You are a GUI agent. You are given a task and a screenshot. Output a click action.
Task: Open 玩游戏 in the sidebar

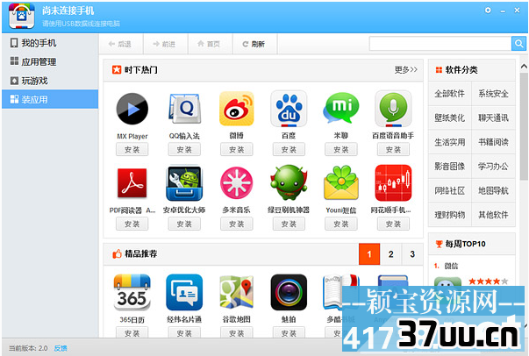click(50, 81)
